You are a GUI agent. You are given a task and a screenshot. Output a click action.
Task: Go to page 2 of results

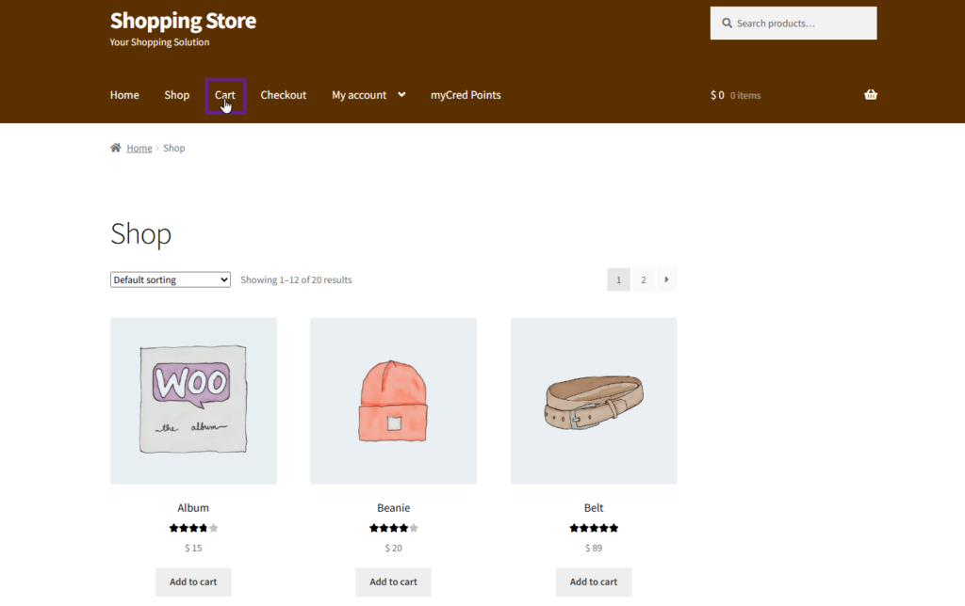pos(644,279)
